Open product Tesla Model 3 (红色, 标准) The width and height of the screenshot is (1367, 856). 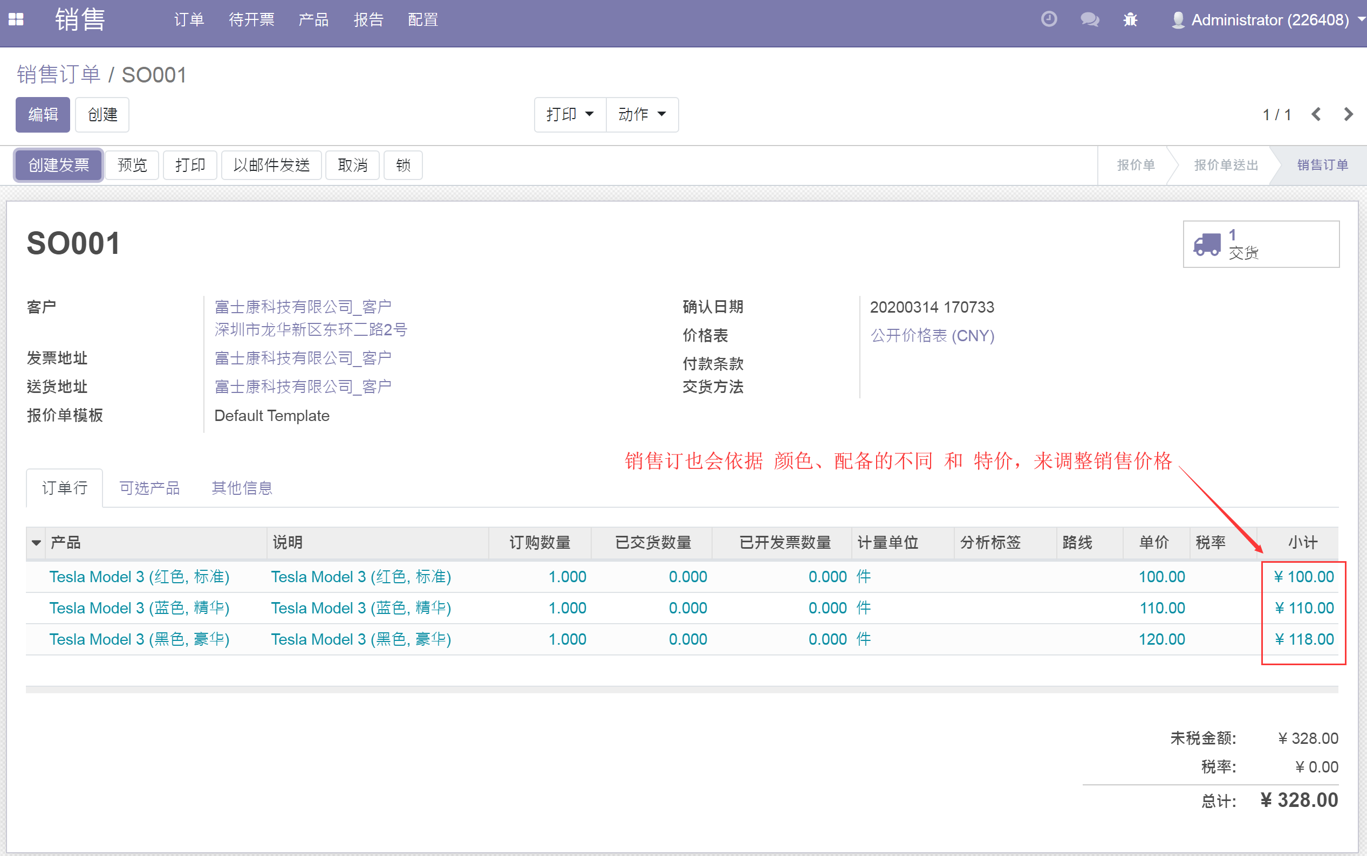click(x=139, y=576)
